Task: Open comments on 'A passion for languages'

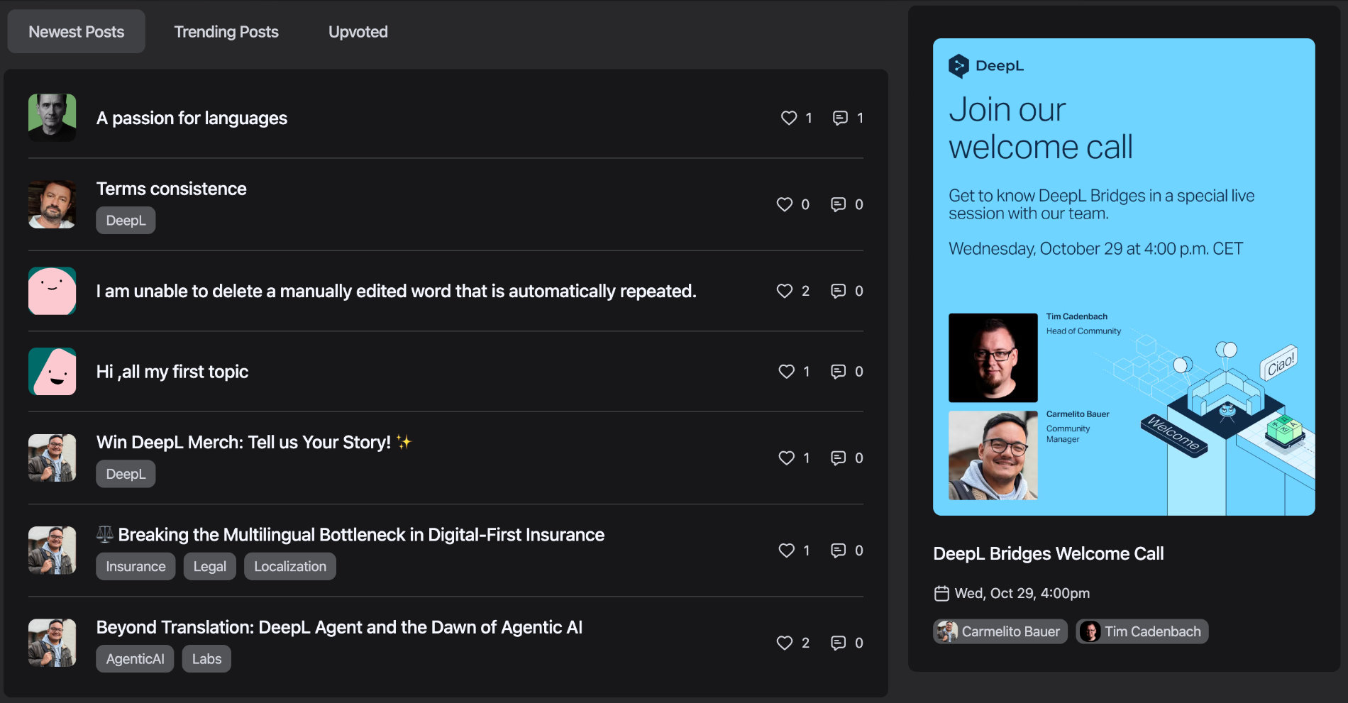Action: click(840, 118)
